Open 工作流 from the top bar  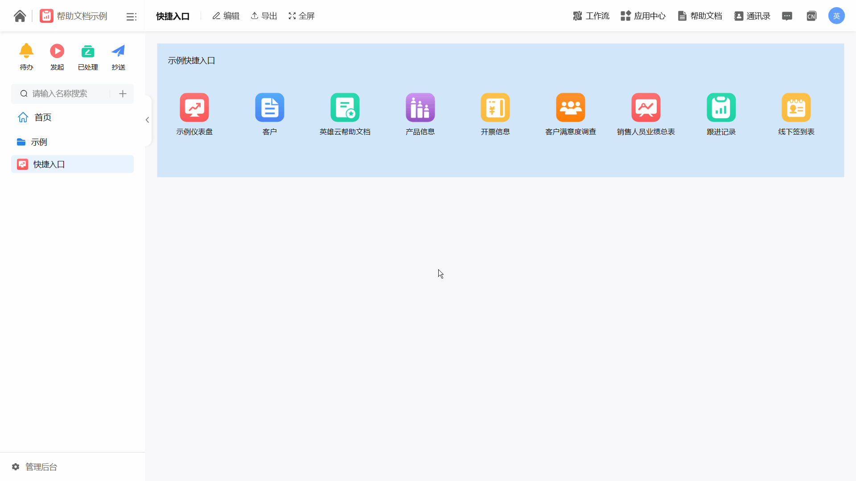[591, 16]
